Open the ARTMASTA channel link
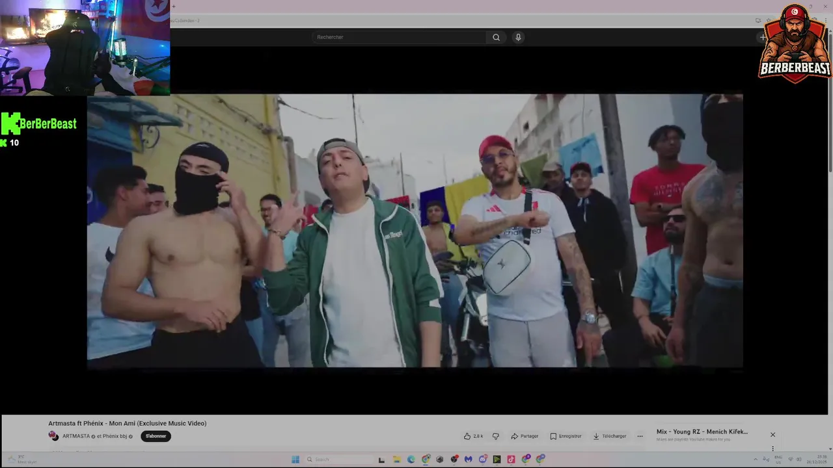The image size is (833, 468). (76, 436)
